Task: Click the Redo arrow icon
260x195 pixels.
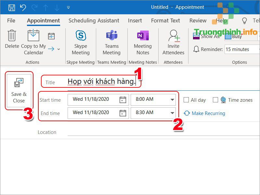Action: pyautogui.click(x=34, y=7)
